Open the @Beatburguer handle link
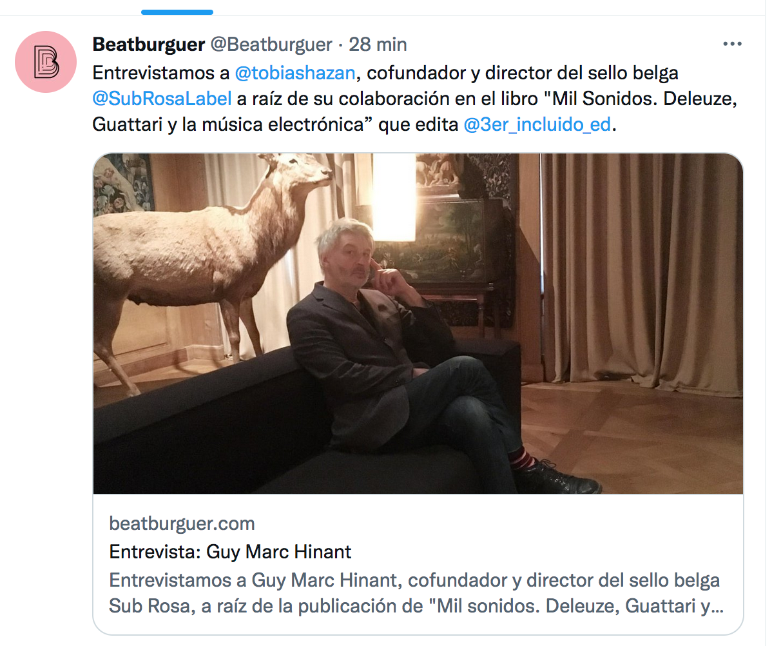The image size is (772, 646). (x=271, y=44)
